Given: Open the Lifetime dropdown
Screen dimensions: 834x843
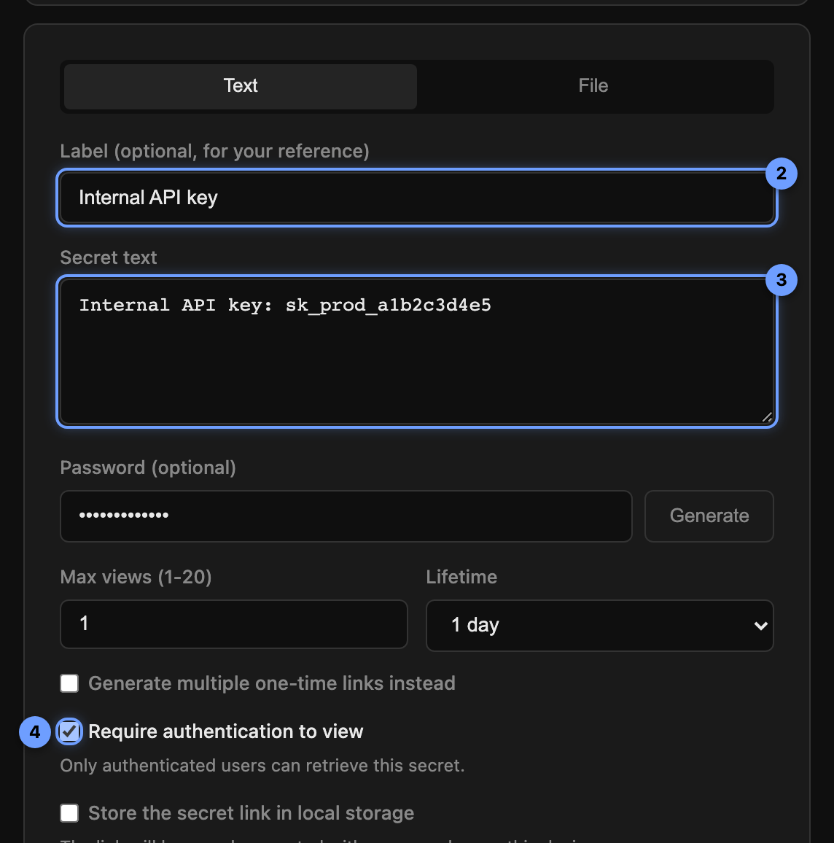Looking at the screenshot, I should pos(600,625).
